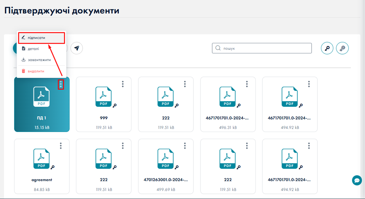Click the single key icon button
Image resolution: width=365 pixels, height=199 pixels.
pyautogui.click(x=327, y=48)
